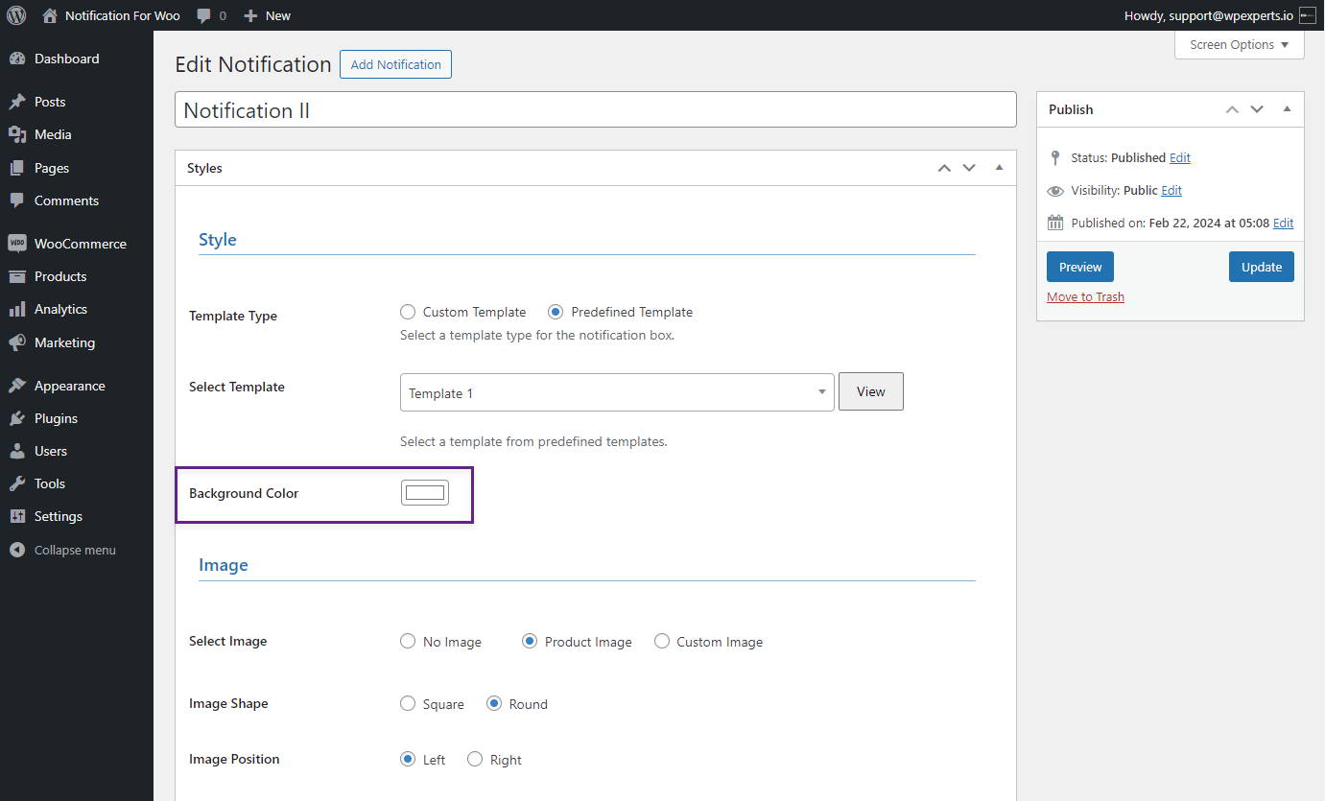This screenshot has width=1325, height=801.
Task: Click Move to Trash link
Action: (1085, 296)
